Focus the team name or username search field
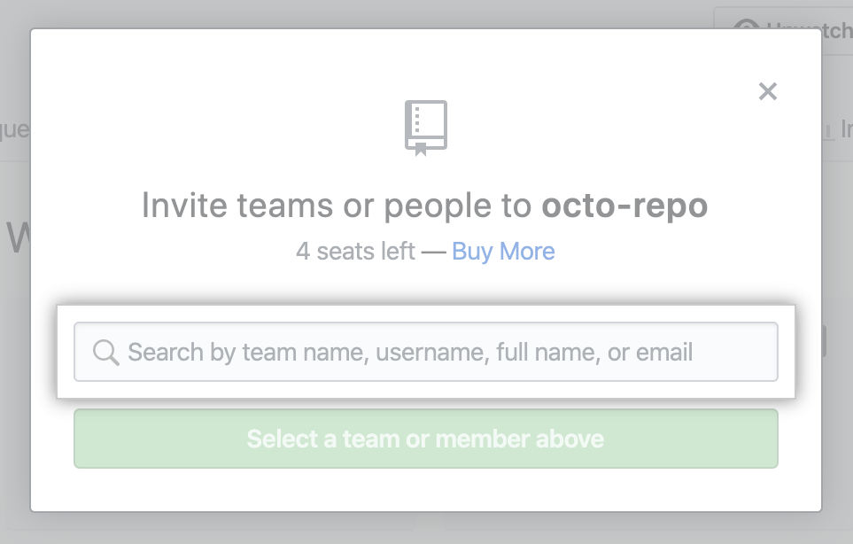This screenshot has height=544, width=853. (425, 353)
